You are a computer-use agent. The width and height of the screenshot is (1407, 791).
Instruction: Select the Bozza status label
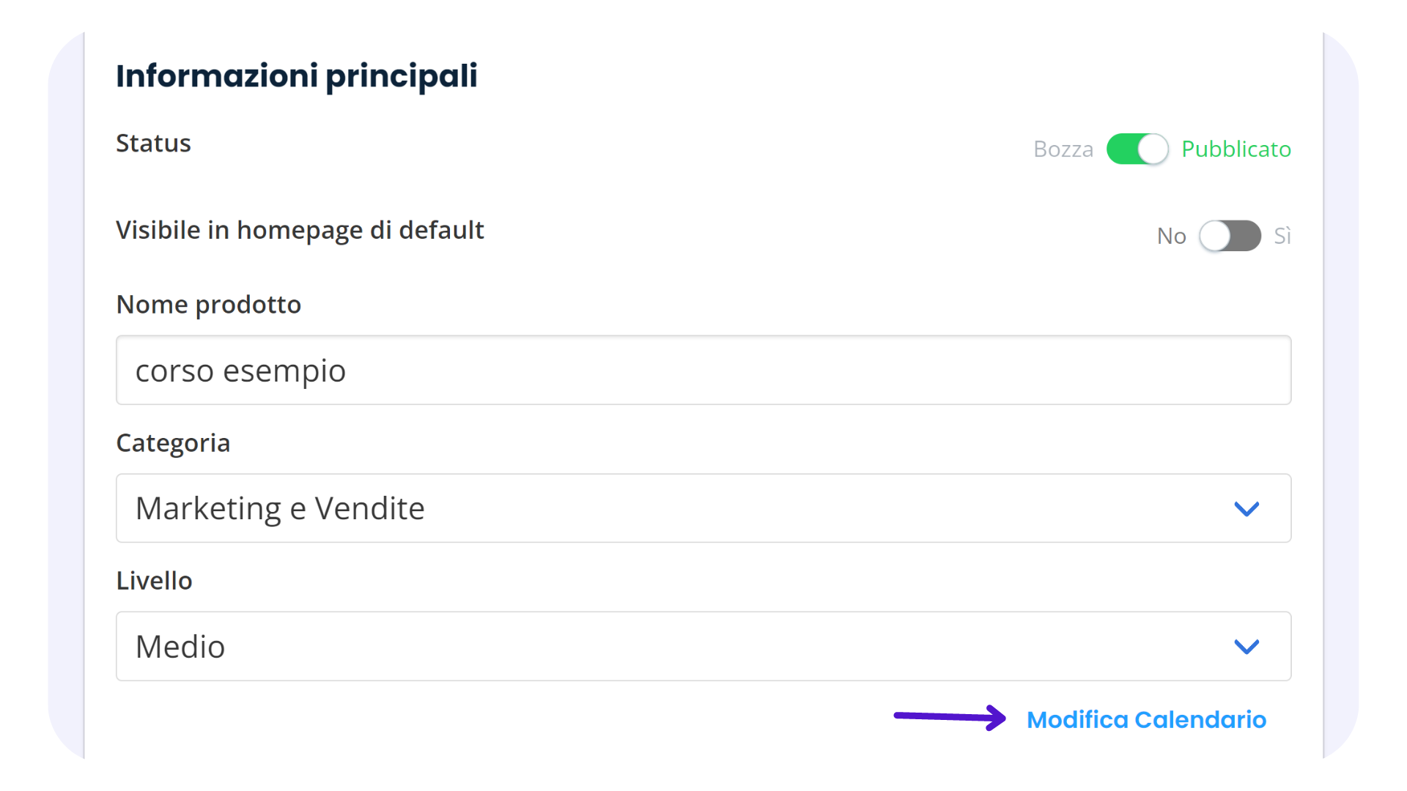click(1063, 149)
